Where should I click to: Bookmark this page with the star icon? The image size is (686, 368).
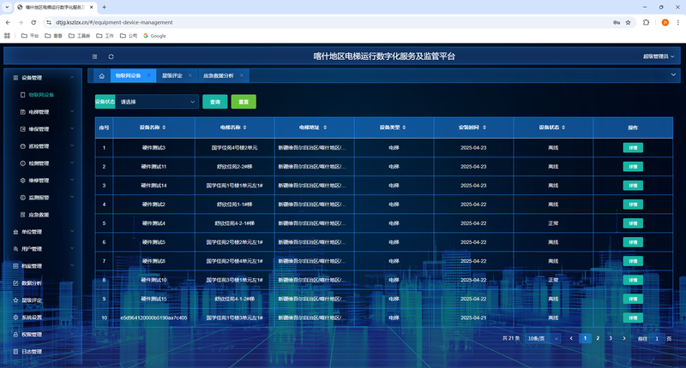(x=629, y=22)
